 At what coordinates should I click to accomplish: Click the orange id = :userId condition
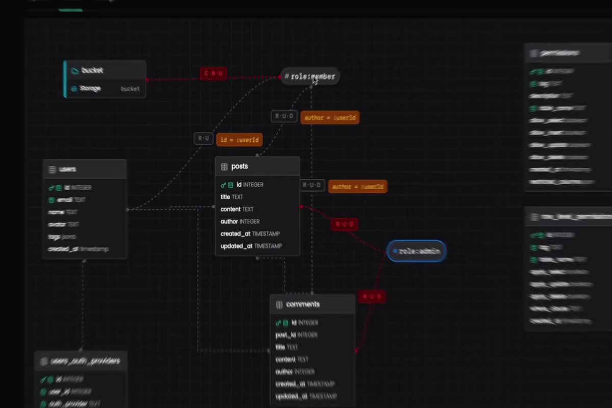239,140
